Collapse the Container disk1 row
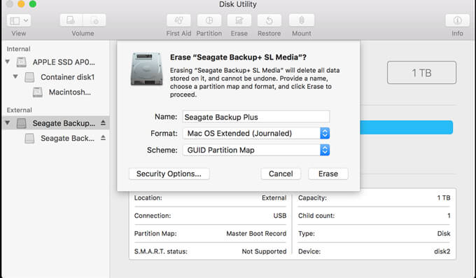The height and width of the screenshot is (278, 476). tap(15, 77)
